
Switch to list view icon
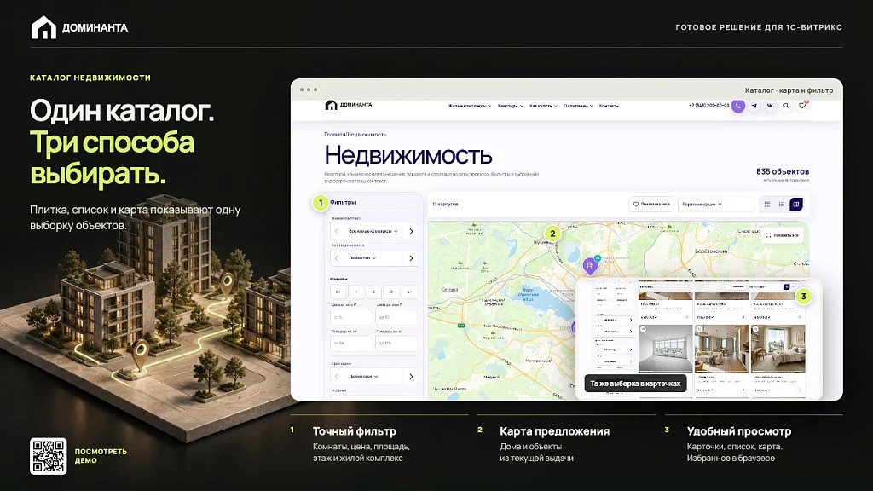(x=782, y=205)
